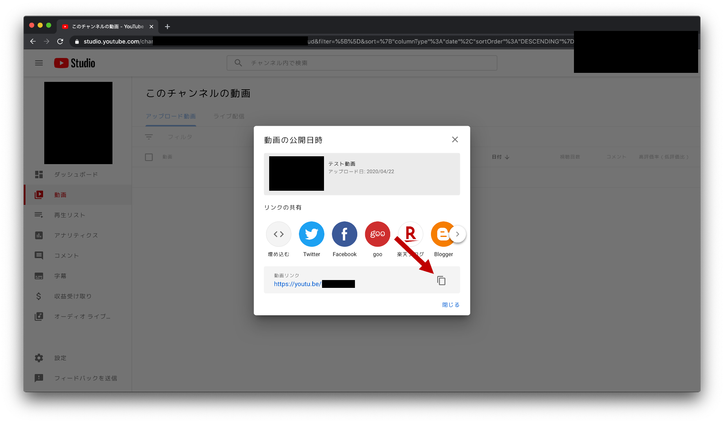Open a new tab with the plus button
Image resolution: width=724 pixels, height=423 pixels.
pos(167,27)
